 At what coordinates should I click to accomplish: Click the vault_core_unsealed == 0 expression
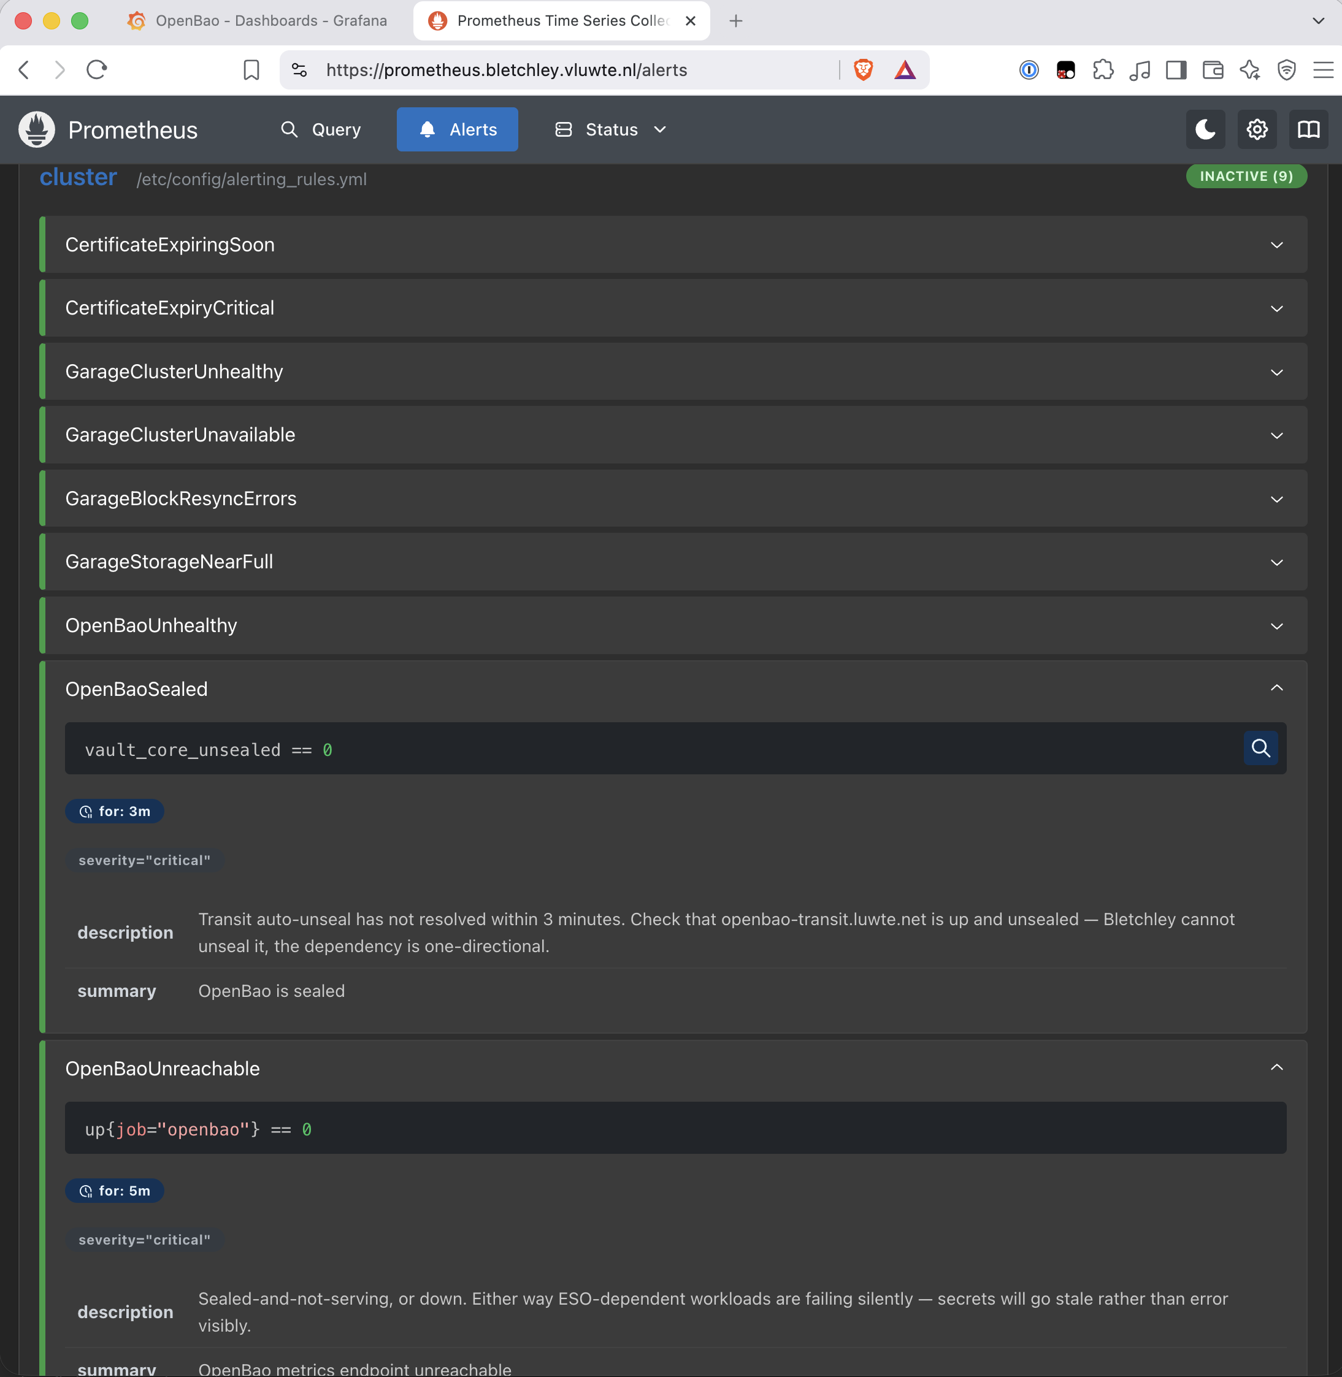point(209,750)
